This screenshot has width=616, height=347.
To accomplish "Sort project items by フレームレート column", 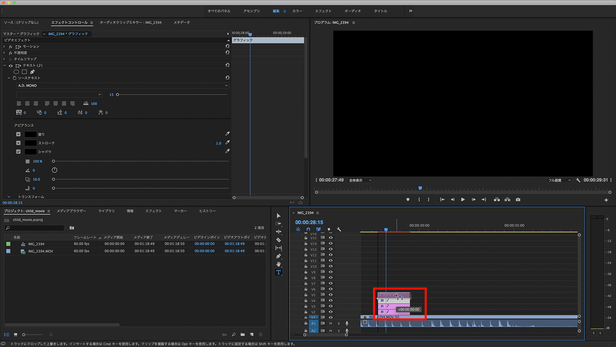I will 85,237.
